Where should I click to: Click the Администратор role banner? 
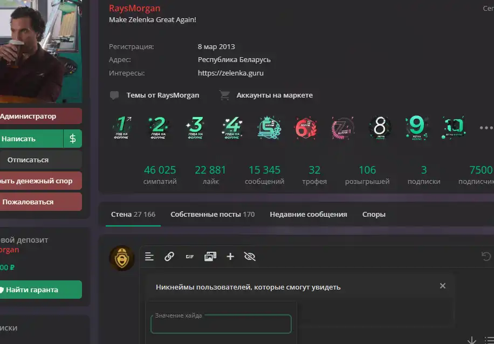(41, 116)
